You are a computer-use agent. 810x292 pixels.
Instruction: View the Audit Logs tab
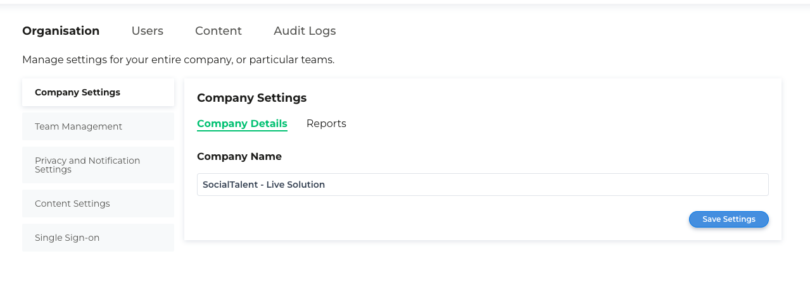305,31
